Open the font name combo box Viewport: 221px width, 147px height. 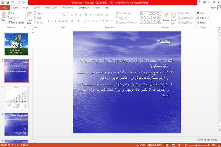(x=55, y=15)
